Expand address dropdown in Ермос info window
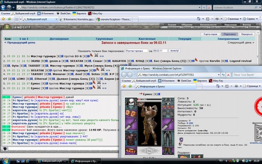This screenshot has height=164, width=262. [219, 75]
